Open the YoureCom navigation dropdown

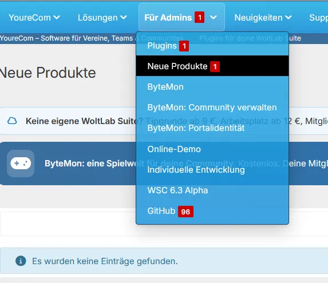34,18
